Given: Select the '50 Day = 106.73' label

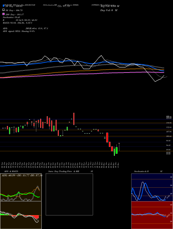Looking at the screenshot, I should 14,10.
